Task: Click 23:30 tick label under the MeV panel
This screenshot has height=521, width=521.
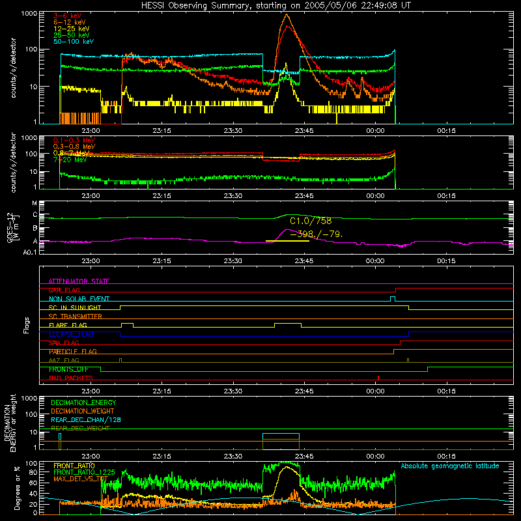Action: (x=233, y=196)
